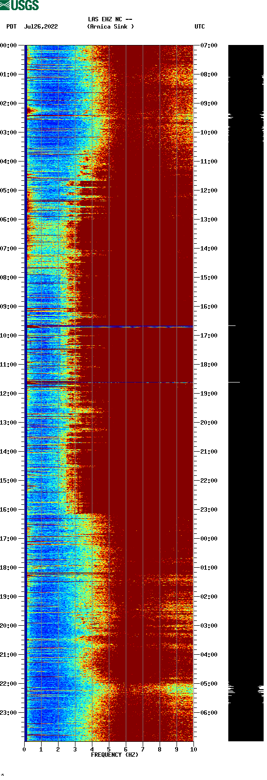Click the USGS logo
267x780 pixels.
coord(19,5)
